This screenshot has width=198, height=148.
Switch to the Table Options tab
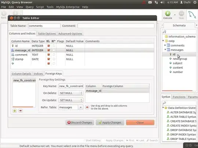[47, 34]
